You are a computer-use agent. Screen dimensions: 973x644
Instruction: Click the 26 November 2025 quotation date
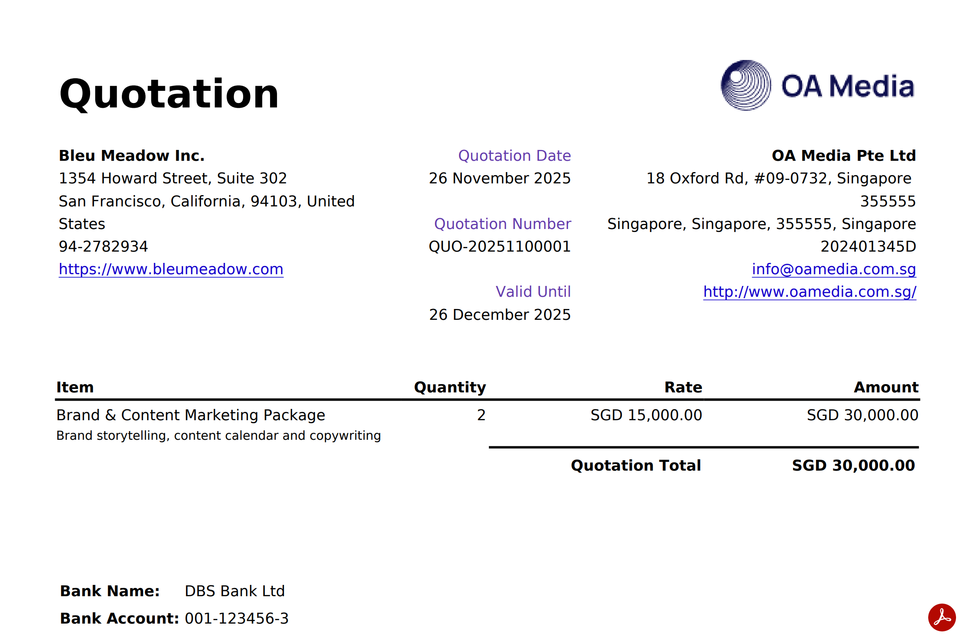tap(499, 179)
